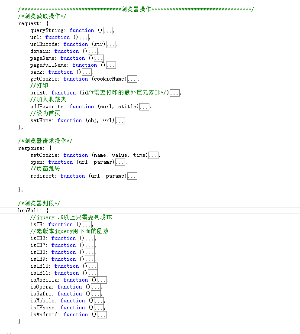Click the 'isMozilla' identifier
This screenshot has height=334, width=300.
tap(44, 280)
